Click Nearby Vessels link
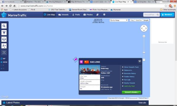This screenshot has height=106, width=177. pos(130,83)
